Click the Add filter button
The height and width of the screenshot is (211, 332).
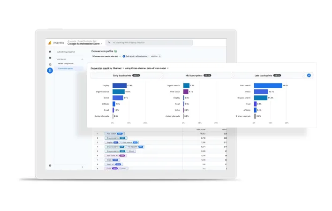click(x=156, y=56)
